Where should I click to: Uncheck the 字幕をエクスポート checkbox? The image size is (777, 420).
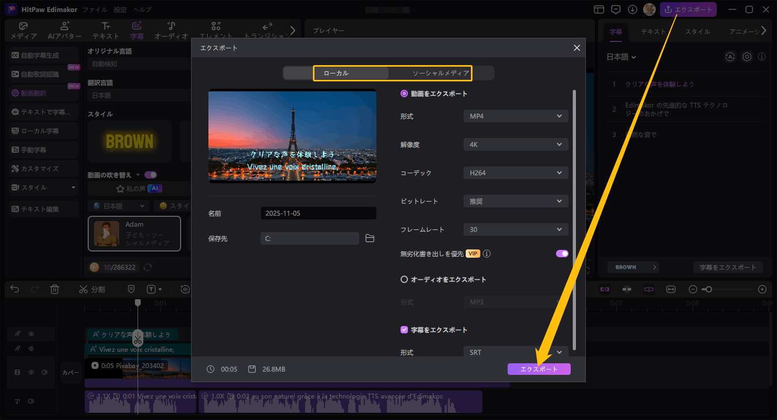pyautogui.click(x=404, y=330)
